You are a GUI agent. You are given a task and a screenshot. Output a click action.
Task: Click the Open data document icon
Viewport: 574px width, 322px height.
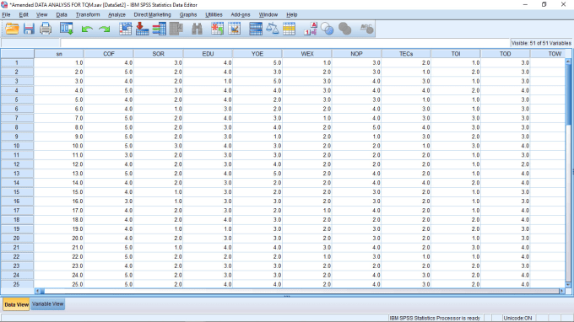[12, 29]
